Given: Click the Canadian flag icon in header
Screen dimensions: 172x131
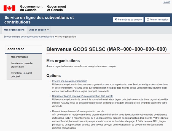Looking at the screenshot, I should (9, 8).
